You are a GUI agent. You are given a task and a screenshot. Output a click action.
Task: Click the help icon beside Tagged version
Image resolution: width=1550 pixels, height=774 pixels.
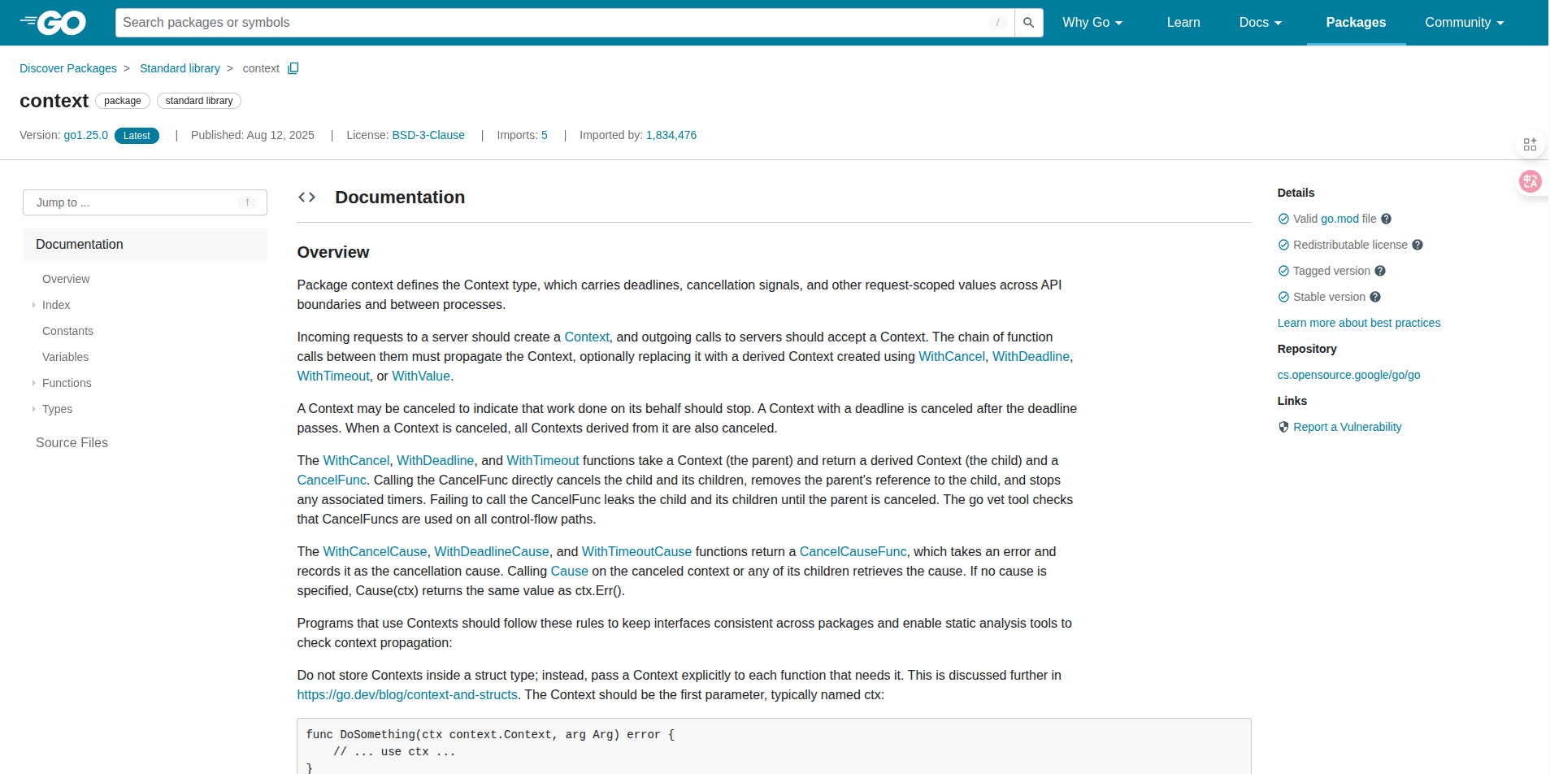1379,271
